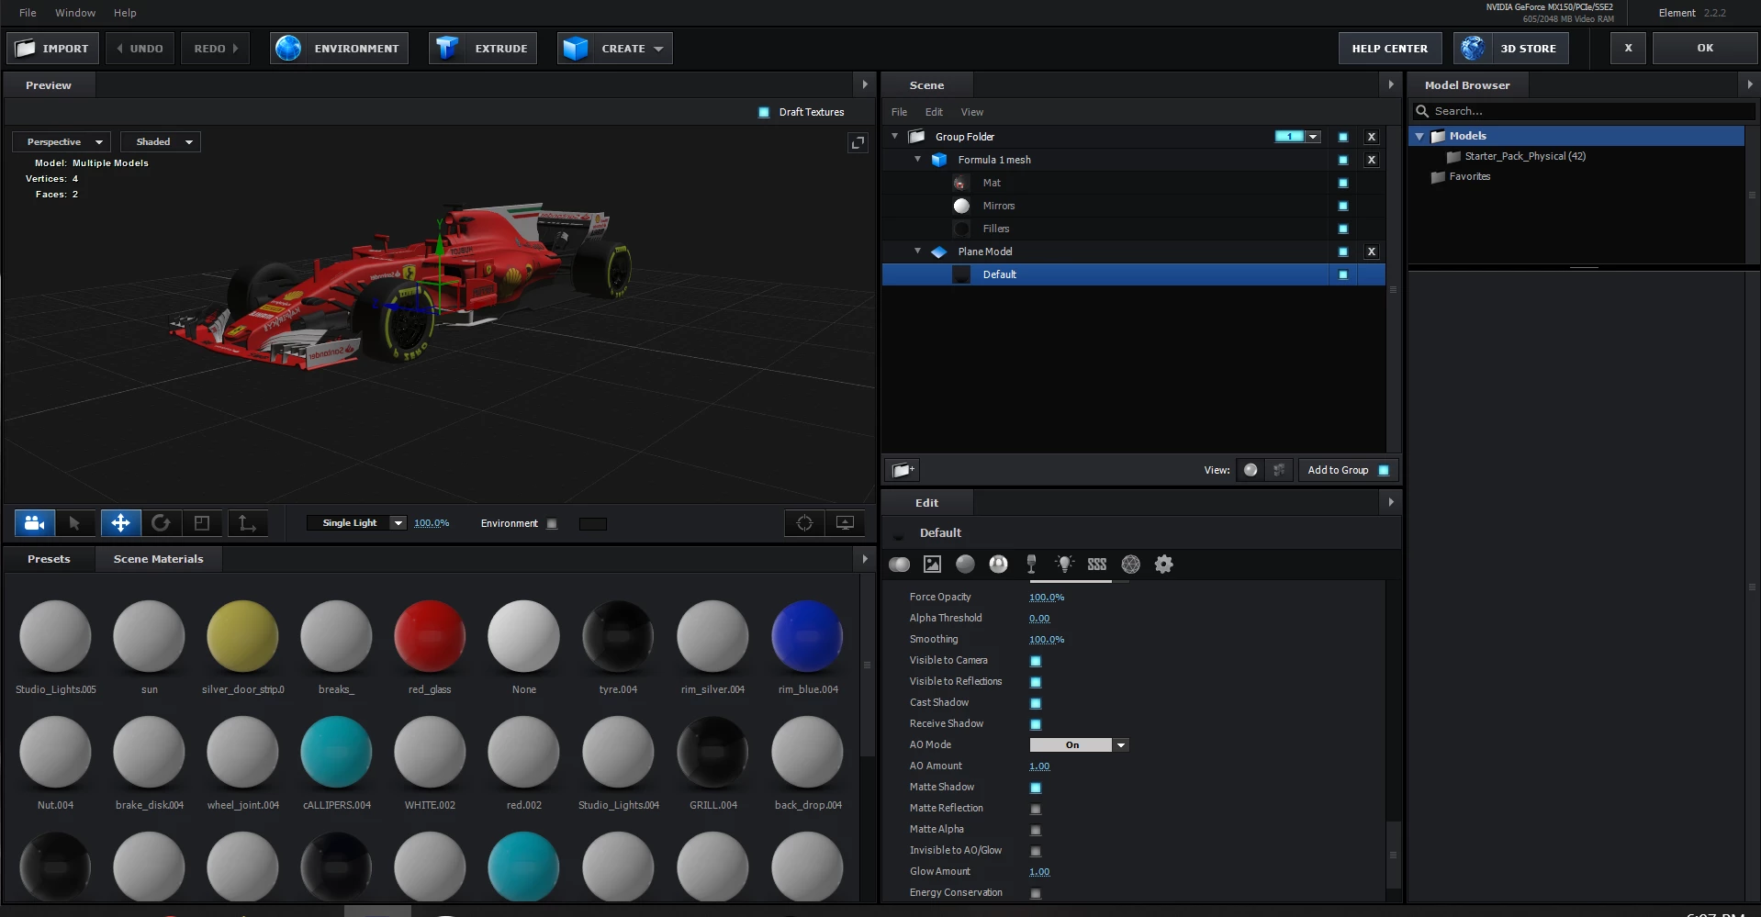Click the crosshair focus-on-selection icon
Viewport: 1761px width, 917px height.
805,523
